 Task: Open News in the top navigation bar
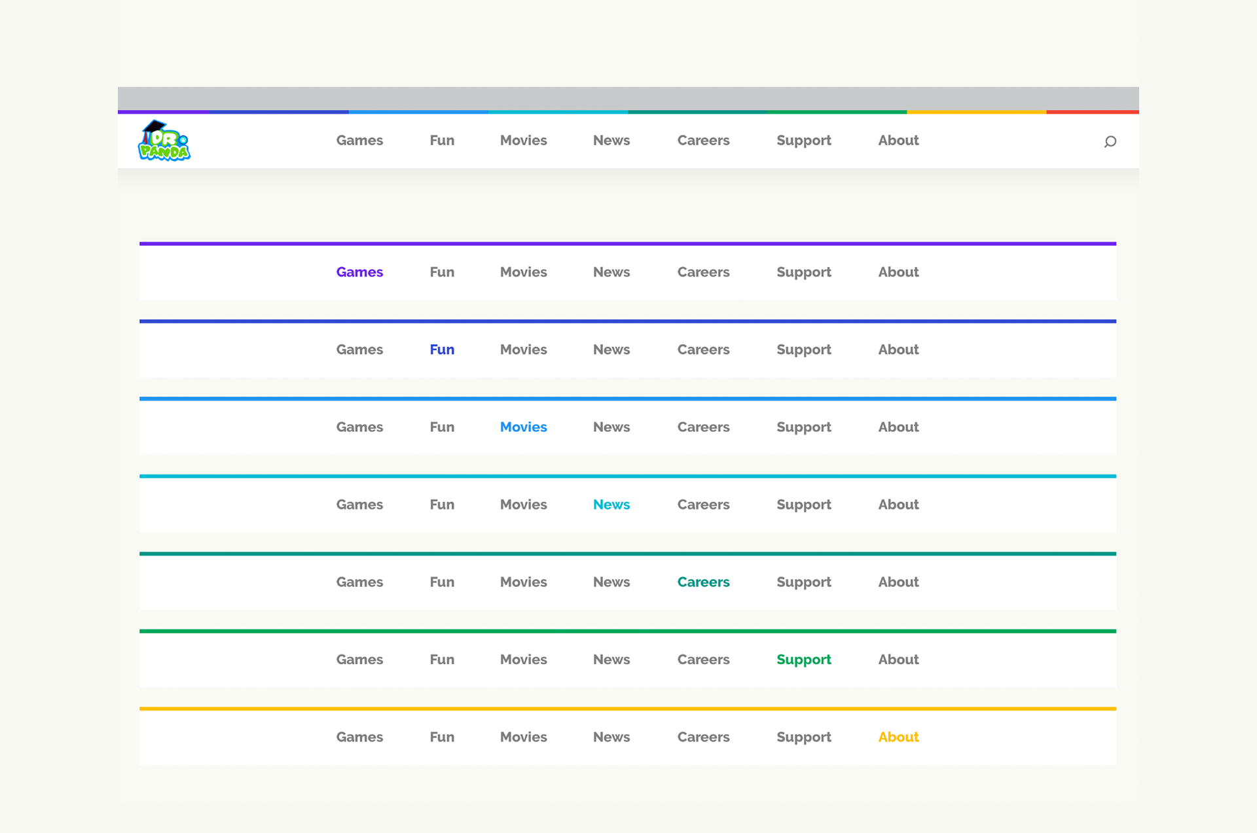point(611,140)
